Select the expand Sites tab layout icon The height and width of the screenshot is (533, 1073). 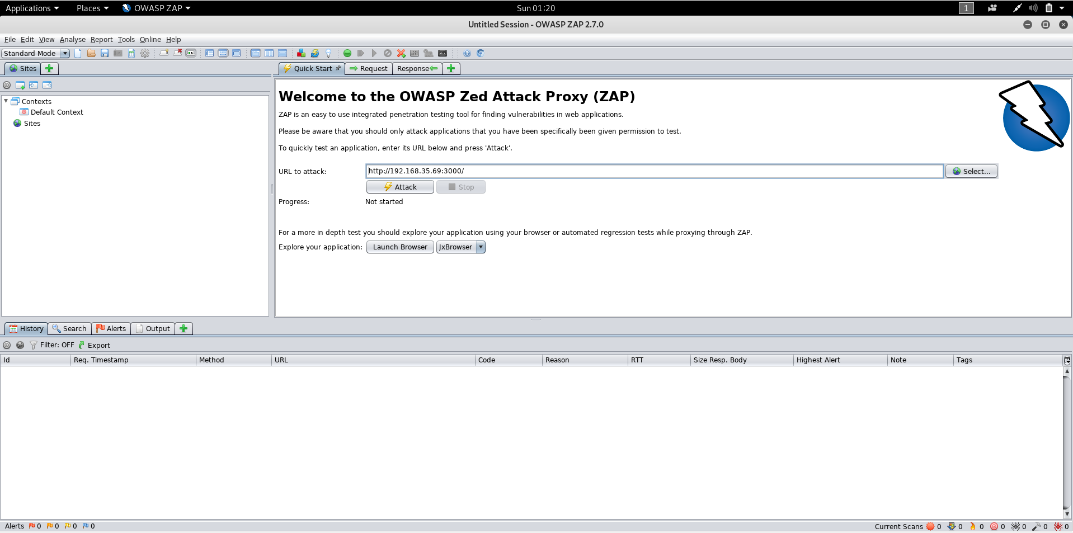(210, 53)
